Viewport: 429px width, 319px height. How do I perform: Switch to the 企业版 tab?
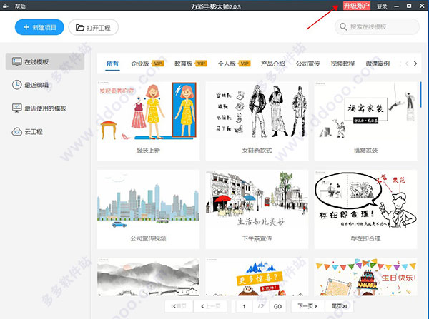[x=140, y=64]
